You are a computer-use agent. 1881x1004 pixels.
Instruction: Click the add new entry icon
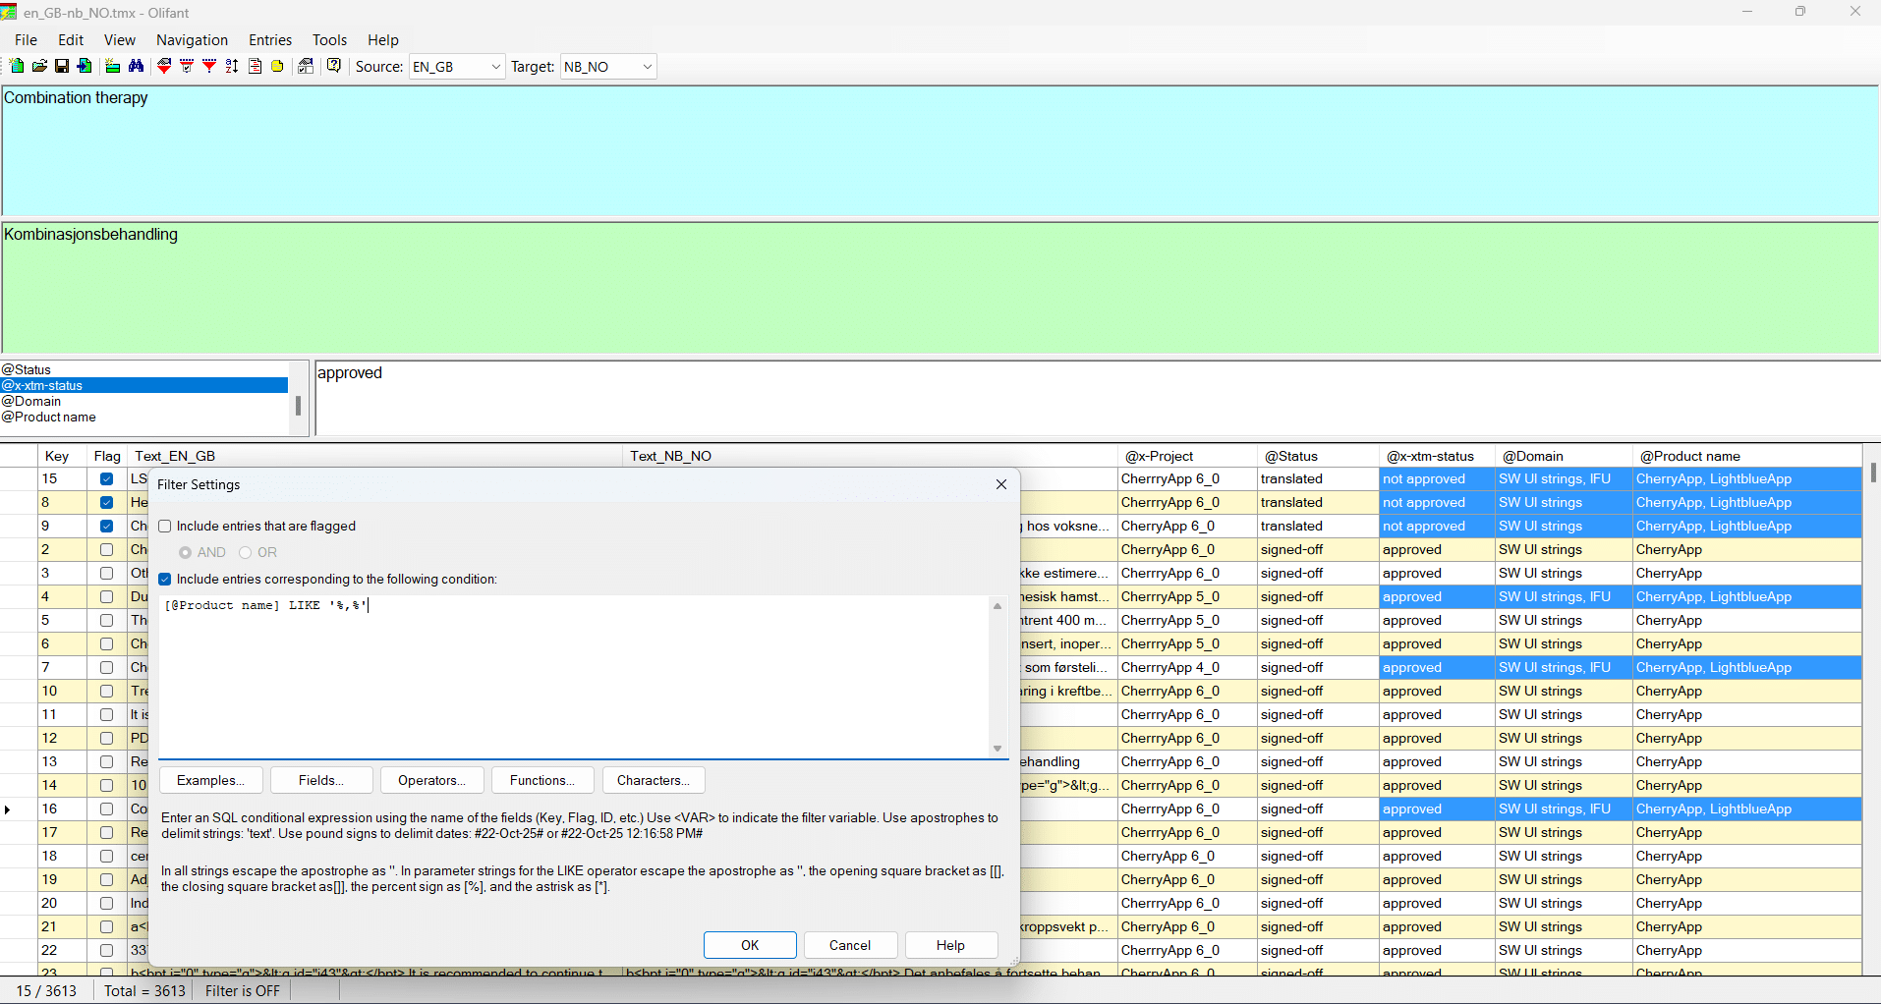pyautogui.click(x=112, y=66)
